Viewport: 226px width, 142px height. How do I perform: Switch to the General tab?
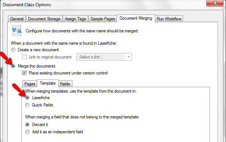(x=17, y=19)
